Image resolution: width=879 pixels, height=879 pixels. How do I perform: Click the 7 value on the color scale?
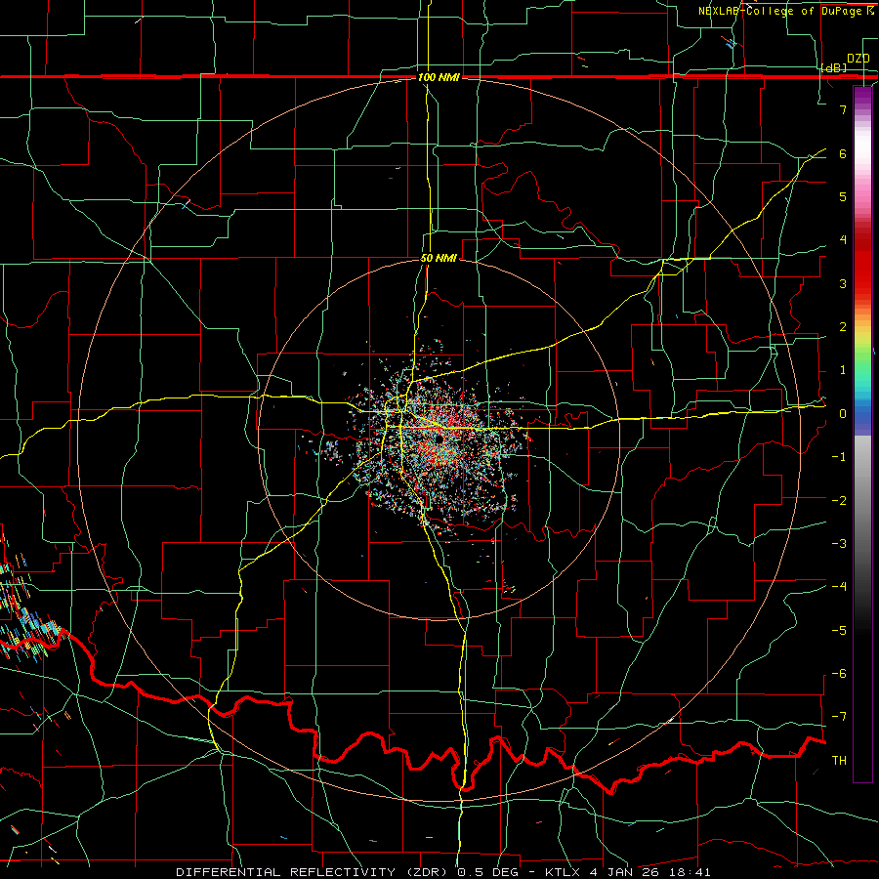click(843, 109)
